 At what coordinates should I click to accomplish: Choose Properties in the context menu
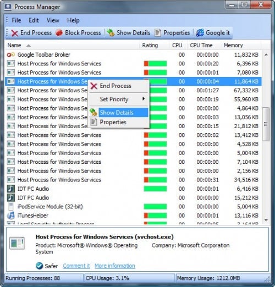[119, 122]
